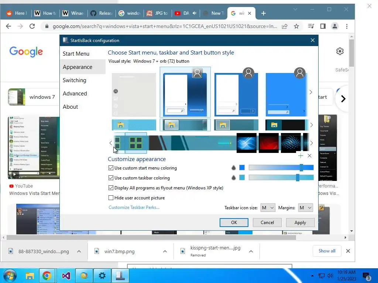Open Google quick settings gear
378x283 pixels.
click(340, 51)
